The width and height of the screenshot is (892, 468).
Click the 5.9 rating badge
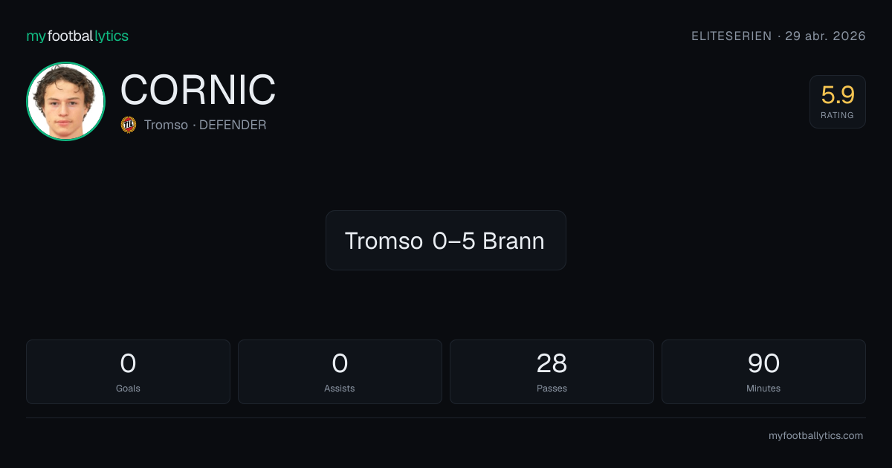(838, 102)
